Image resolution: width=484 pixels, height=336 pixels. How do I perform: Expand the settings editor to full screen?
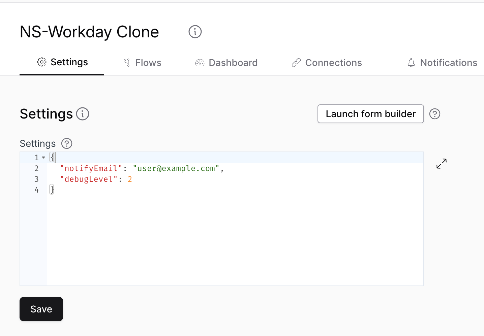(442, 164)
